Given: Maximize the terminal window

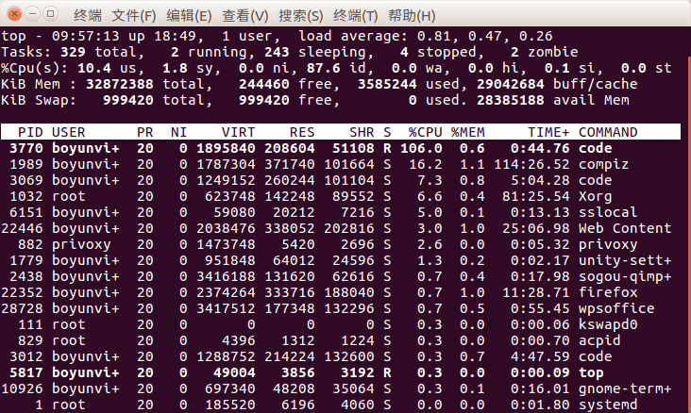Looking at the screenshot, I should (x=51, y=14).
